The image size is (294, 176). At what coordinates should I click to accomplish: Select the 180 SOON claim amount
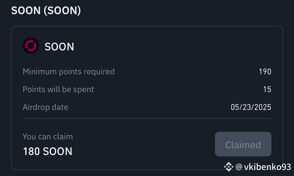48,151
